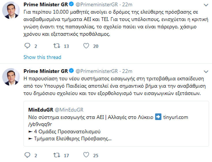Like the second tweet with 25 likes

[86, 155]
